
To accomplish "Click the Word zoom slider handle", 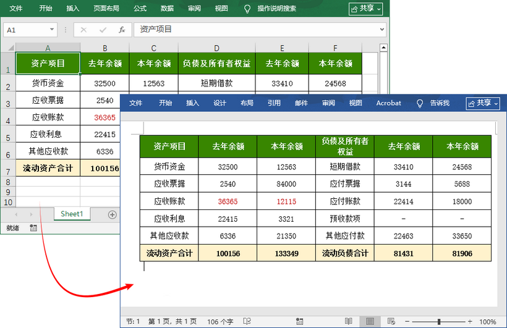I will (439, 322).
